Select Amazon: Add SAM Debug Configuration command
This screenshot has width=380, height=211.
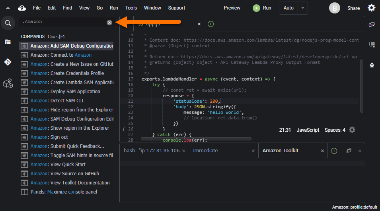pyautogui.click(x=66, y=46)
